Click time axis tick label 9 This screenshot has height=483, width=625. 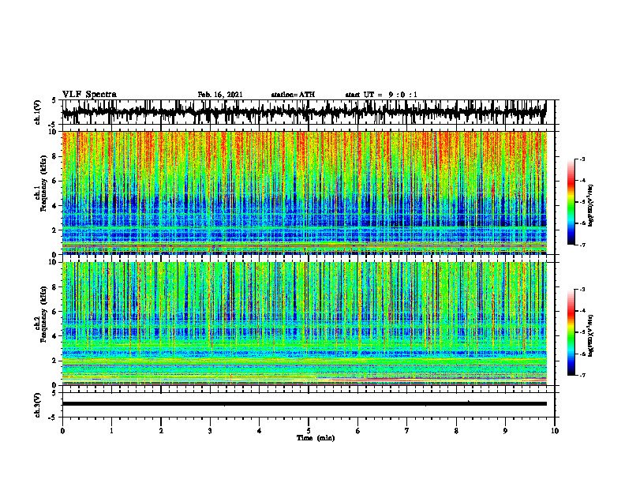[x=505, y=431]
